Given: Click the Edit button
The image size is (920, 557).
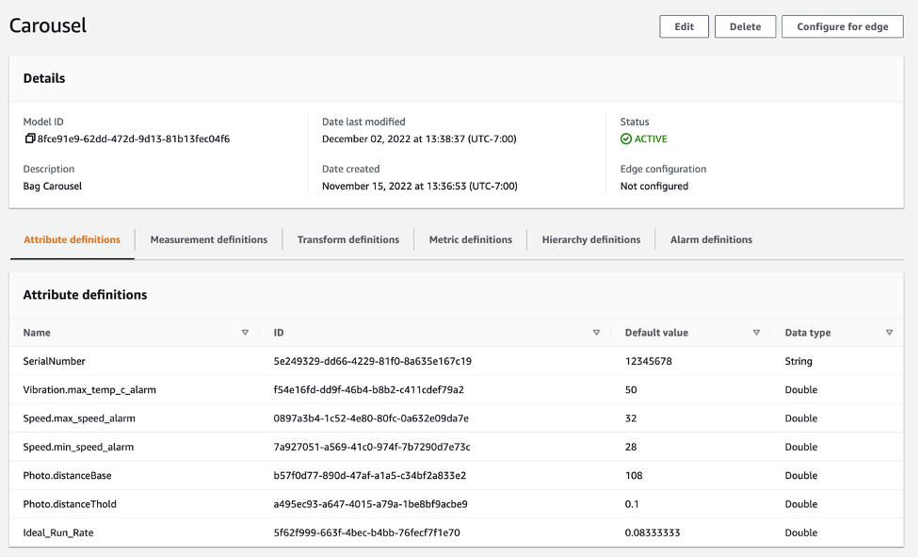Looking at the screenshot, I should click(x=684, y=26).
